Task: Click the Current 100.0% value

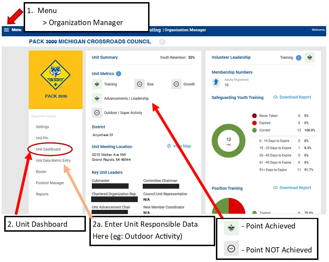Action: click(310, 130)
